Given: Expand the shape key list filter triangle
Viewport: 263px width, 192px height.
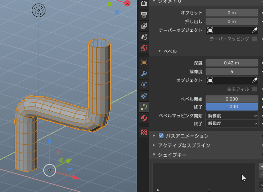Looking at the screenshot, I should (x=158, y=190).
